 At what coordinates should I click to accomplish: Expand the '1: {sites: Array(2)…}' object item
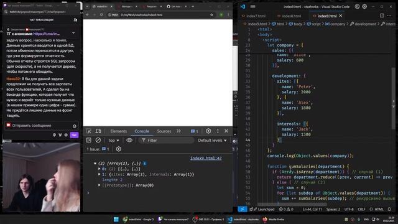click(x=99, y=174)
